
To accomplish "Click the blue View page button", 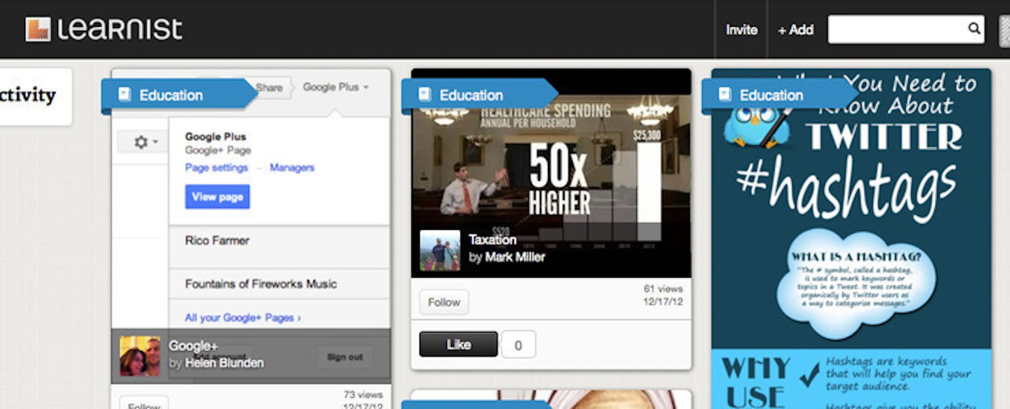I will point(217,196).
